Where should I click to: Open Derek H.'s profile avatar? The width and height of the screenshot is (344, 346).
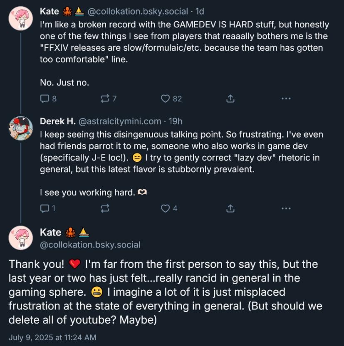pos(20,128)
